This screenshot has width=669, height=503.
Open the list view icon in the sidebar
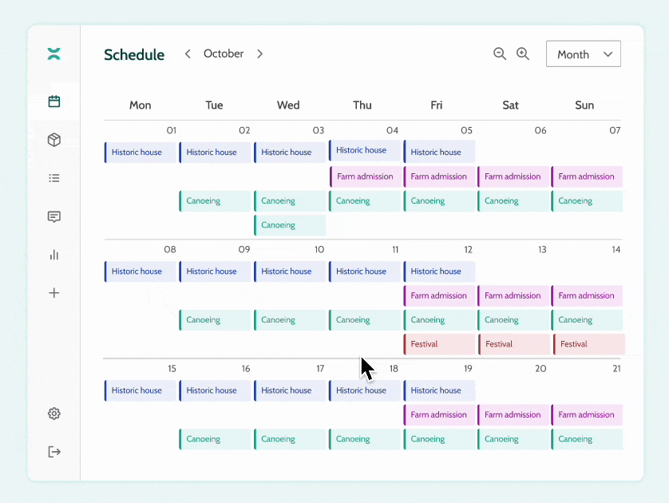coord(53,178)
